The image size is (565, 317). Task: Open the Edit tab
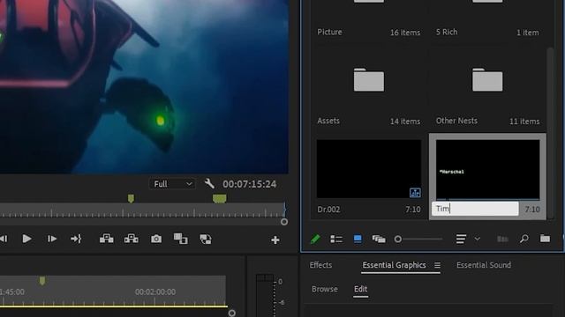(x=360, y=289)
